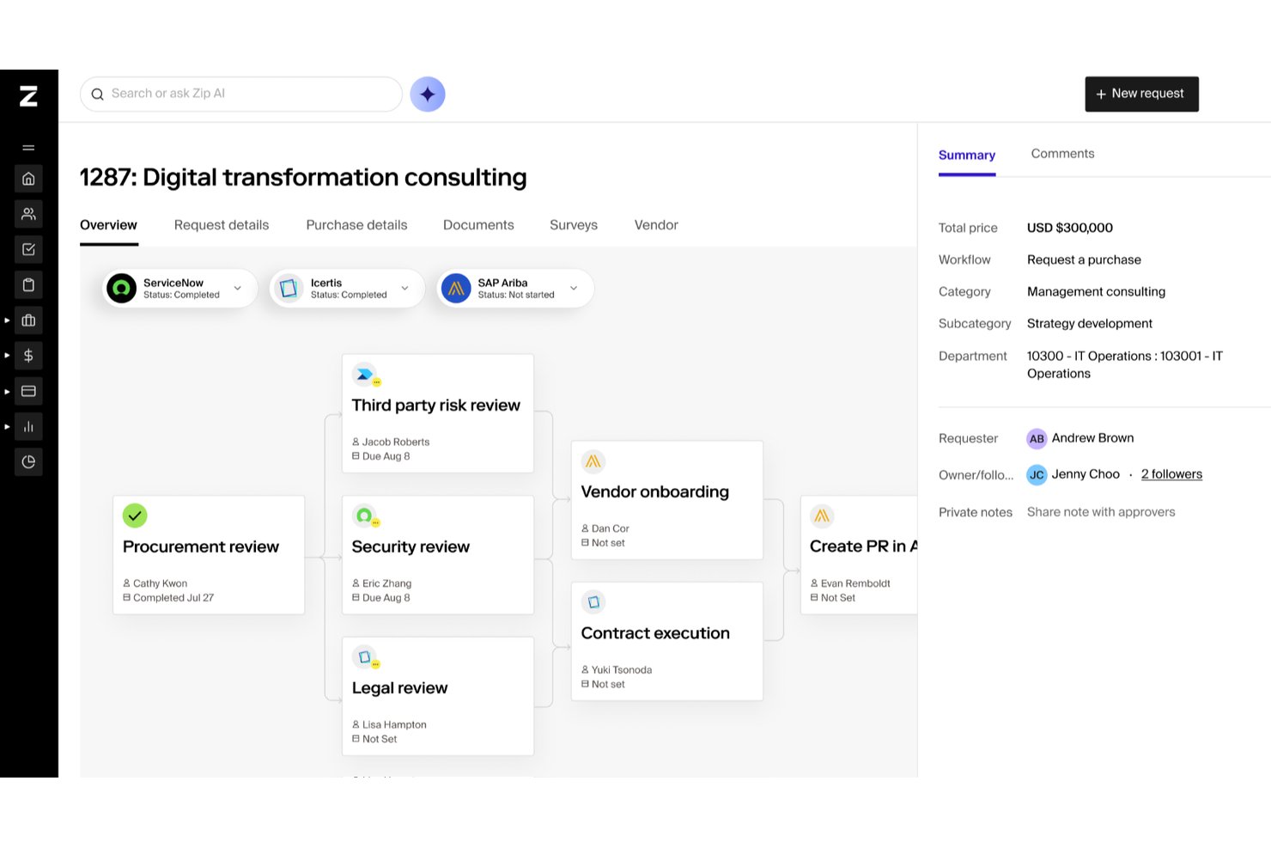Expand the briefcase sidebar section arrow

coord(7,320)
